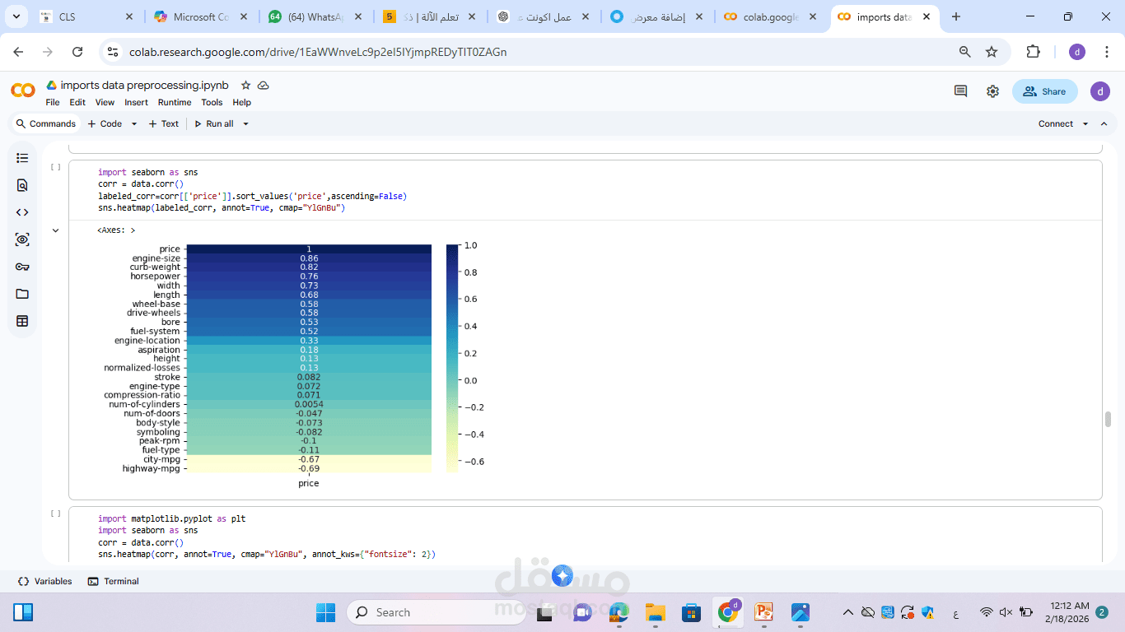Click the Share button
Screen dimensions: 1125x632
(1044, 91)
